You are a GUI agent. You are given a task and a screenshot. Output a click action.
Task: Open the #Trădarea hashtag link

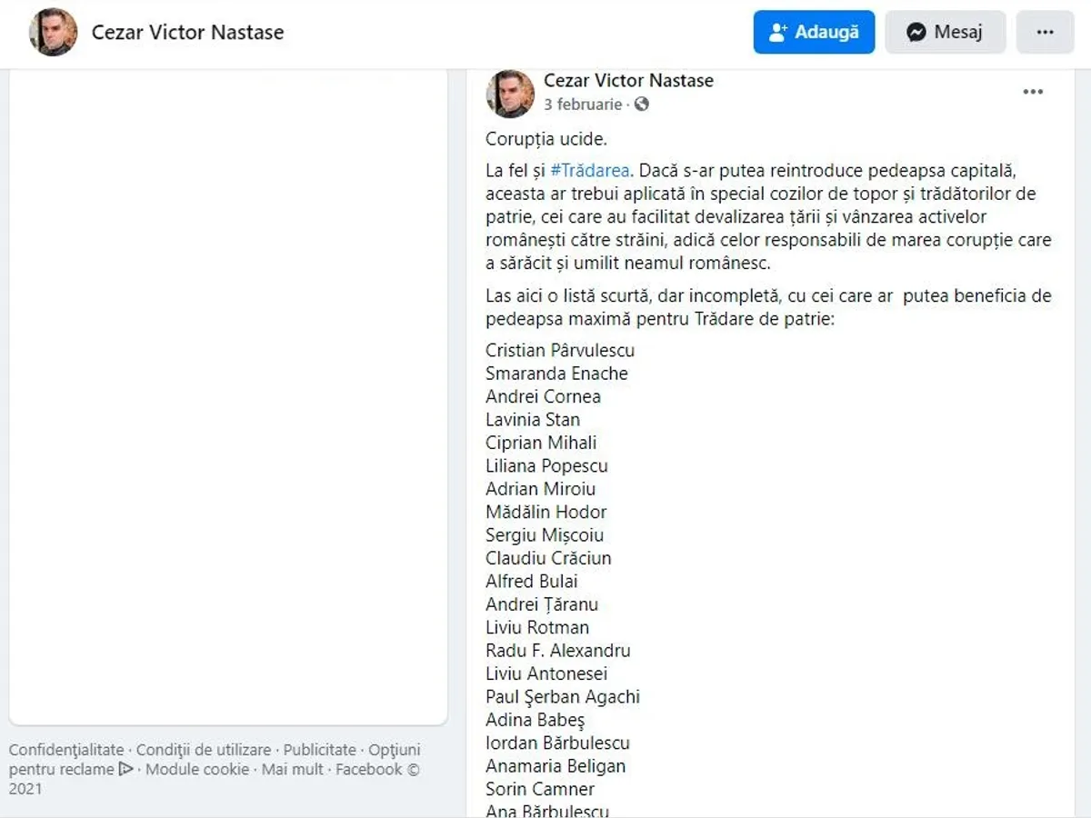click(590, 170)
